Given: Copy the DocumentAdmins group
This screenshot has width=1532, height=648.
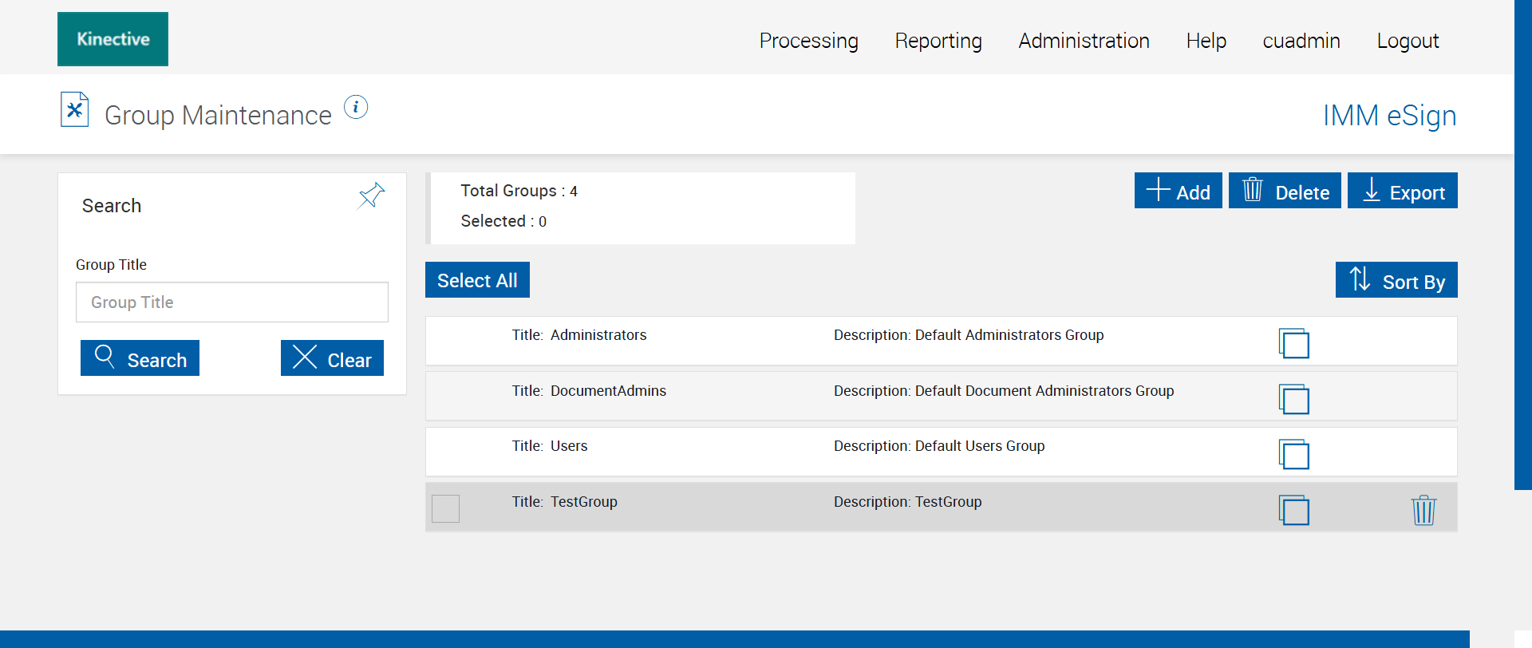Looking at the screenshot, I should pos(1293,399).
